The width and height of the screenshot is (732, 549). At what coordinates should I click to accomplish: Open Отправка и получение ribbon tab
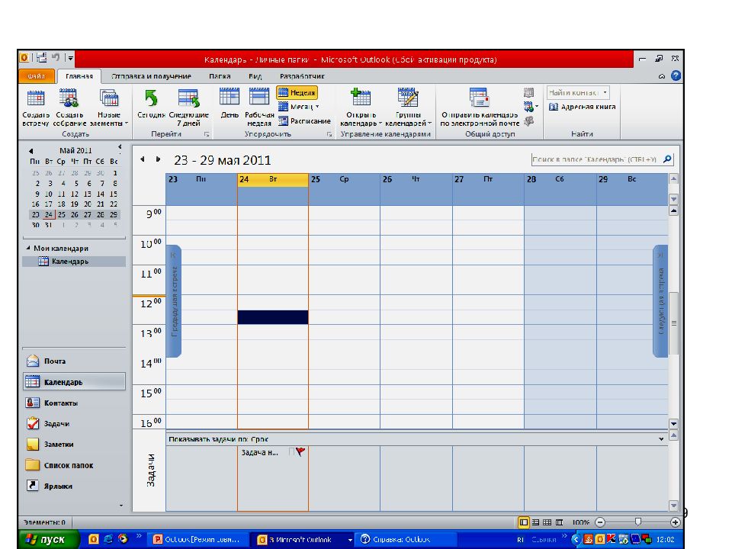[x=151, y=76]
